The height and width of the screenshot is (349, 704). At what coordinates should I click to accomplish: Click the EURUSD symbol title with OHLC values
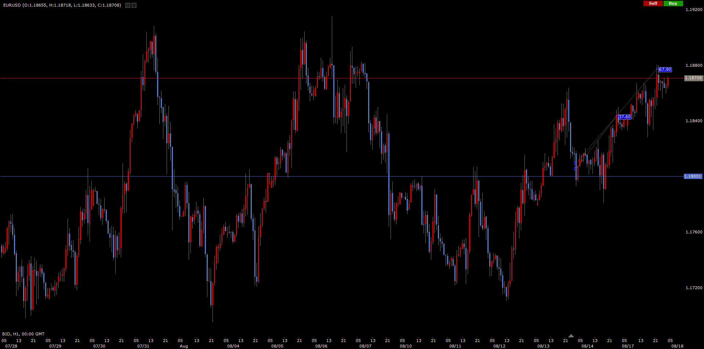[62, 5]
